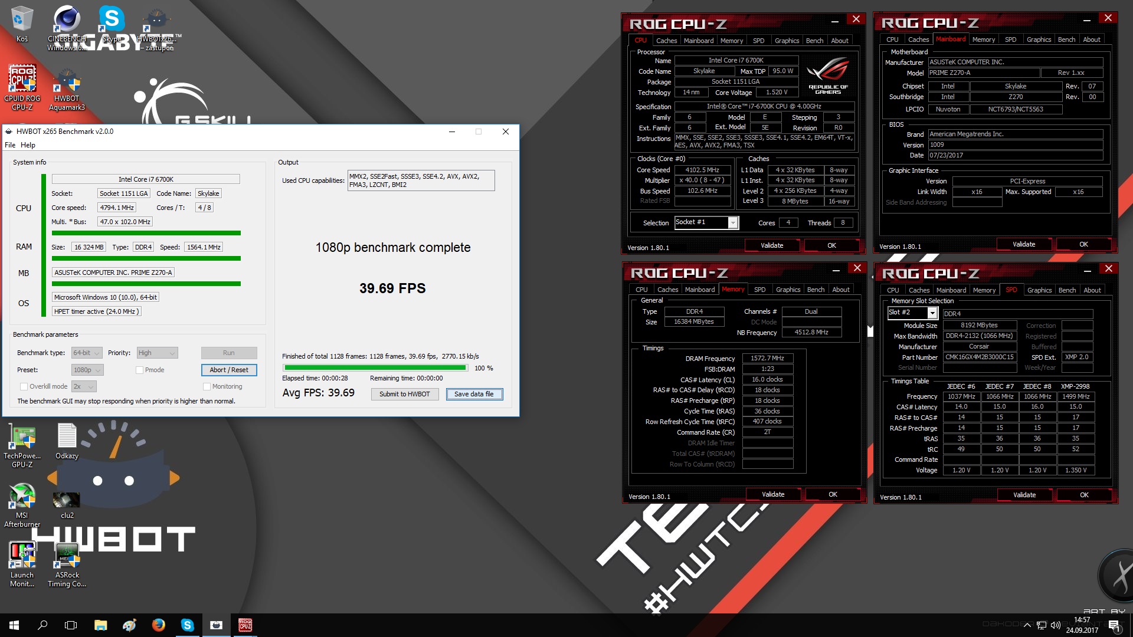Open the Priority High dropdown
Screen dimensions: 1133x637
(157, 353)
